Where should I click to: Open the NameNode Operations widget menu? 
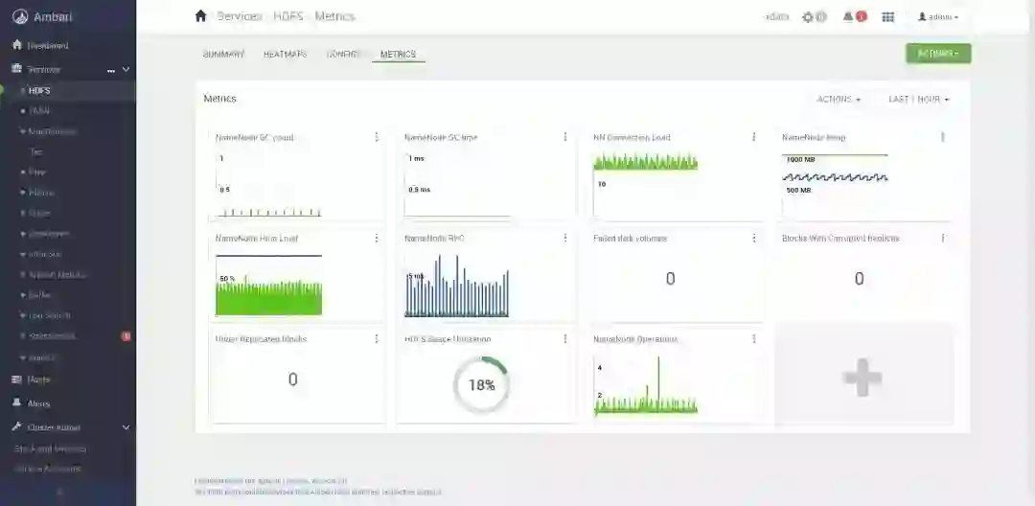click(x=754, y=339)
